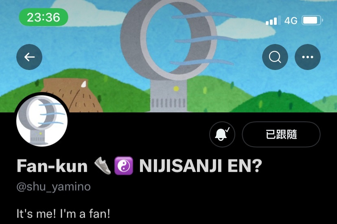Tap the cellular signal bars icon
The height and width of the screenshot is (224, 337).
(273, 20)
